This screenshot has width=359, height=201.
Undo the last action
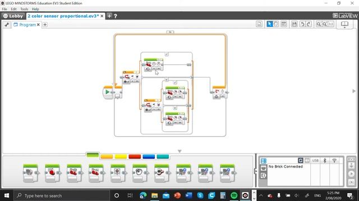[302, 24]
